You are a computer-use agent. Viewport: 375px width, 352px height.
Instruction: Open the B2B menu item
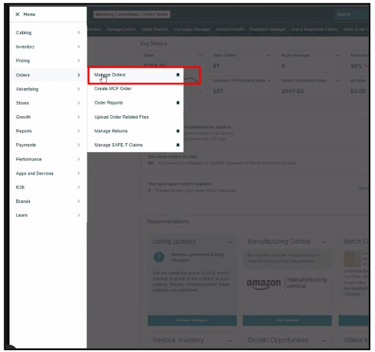[48, 187]
